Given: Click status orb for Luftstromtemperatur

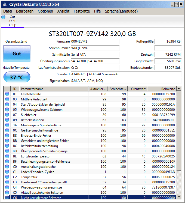Looking at the screenshot, I should pos(7,156).
